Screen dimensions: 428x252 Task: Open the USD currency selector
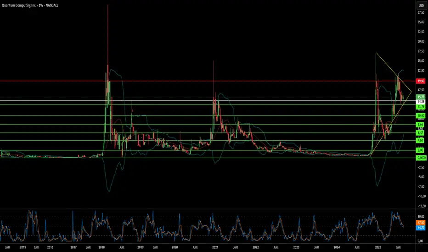click(421, 5)
